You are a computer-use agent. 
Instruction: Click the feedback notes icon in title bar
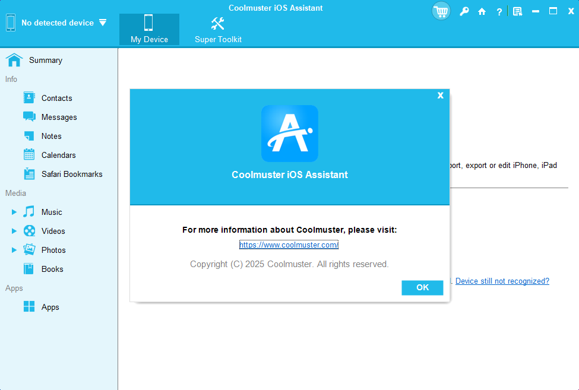pyautogui.click(x=518, y=11)
